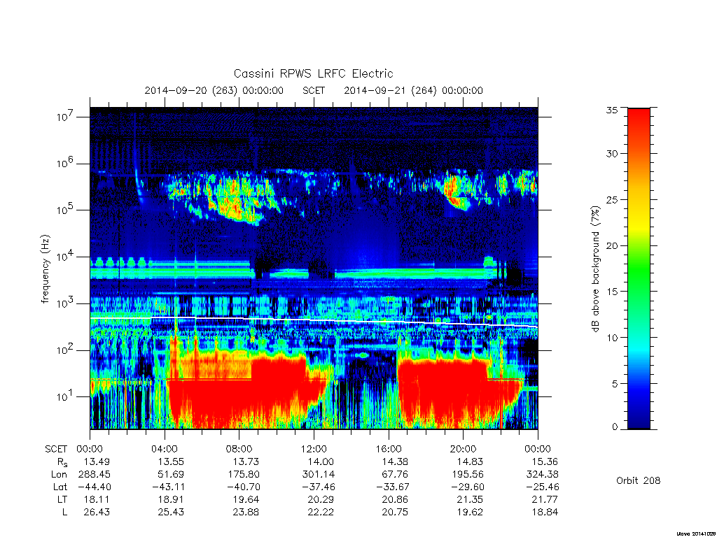The image size is (717, 537).
Task: Click the end time '2014-09-21 (264) 00:00:00'
Action: pyautogui.click(x=413, y=90)
